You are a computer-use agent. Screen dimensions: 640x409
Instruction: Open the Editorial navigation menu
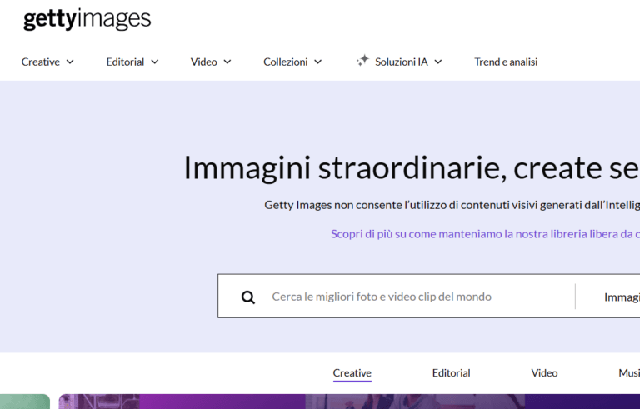click(132, 62)
